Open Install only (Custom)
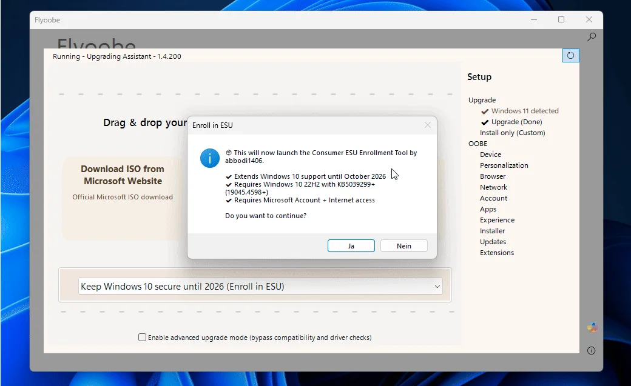 pyautogui.click(x=512, y=132)
